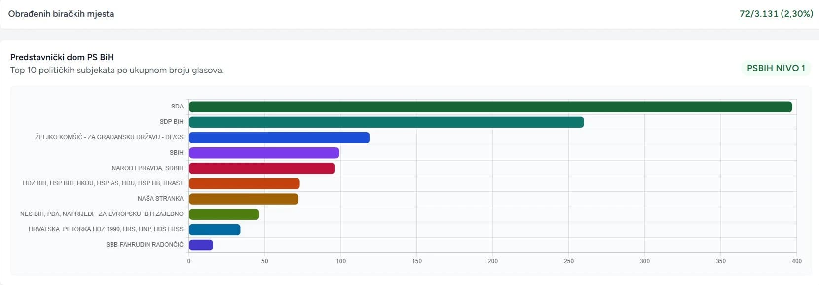Click the NAROD I PRAVDA, SDBIH label
Screen dimensions: 819x285
pyautogui.click(x=148, y=168)
